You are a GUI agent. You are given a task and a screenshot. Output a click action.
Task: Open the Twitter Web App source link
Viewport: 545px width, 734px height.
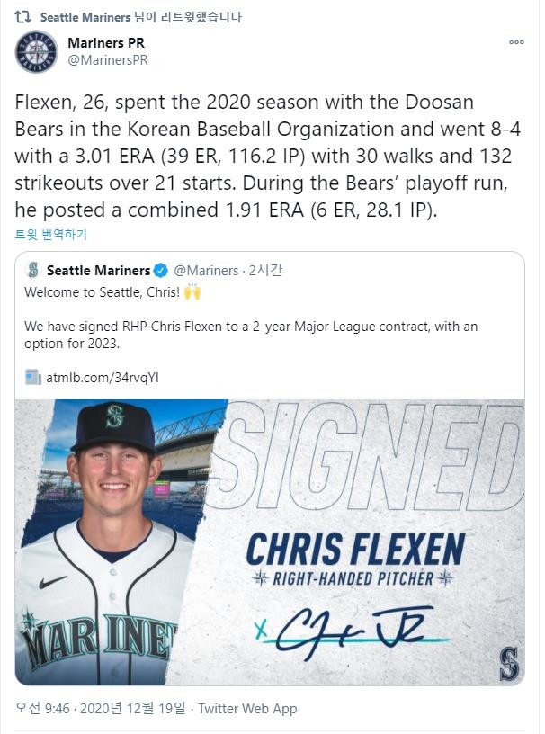tap(247, 709)
